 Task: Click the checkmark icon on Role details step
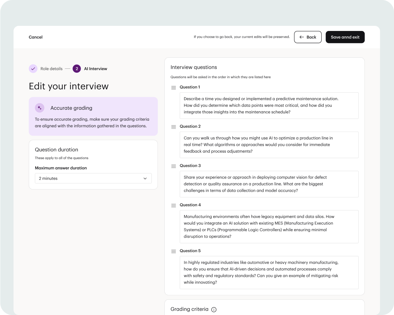[x=33, y=69]
